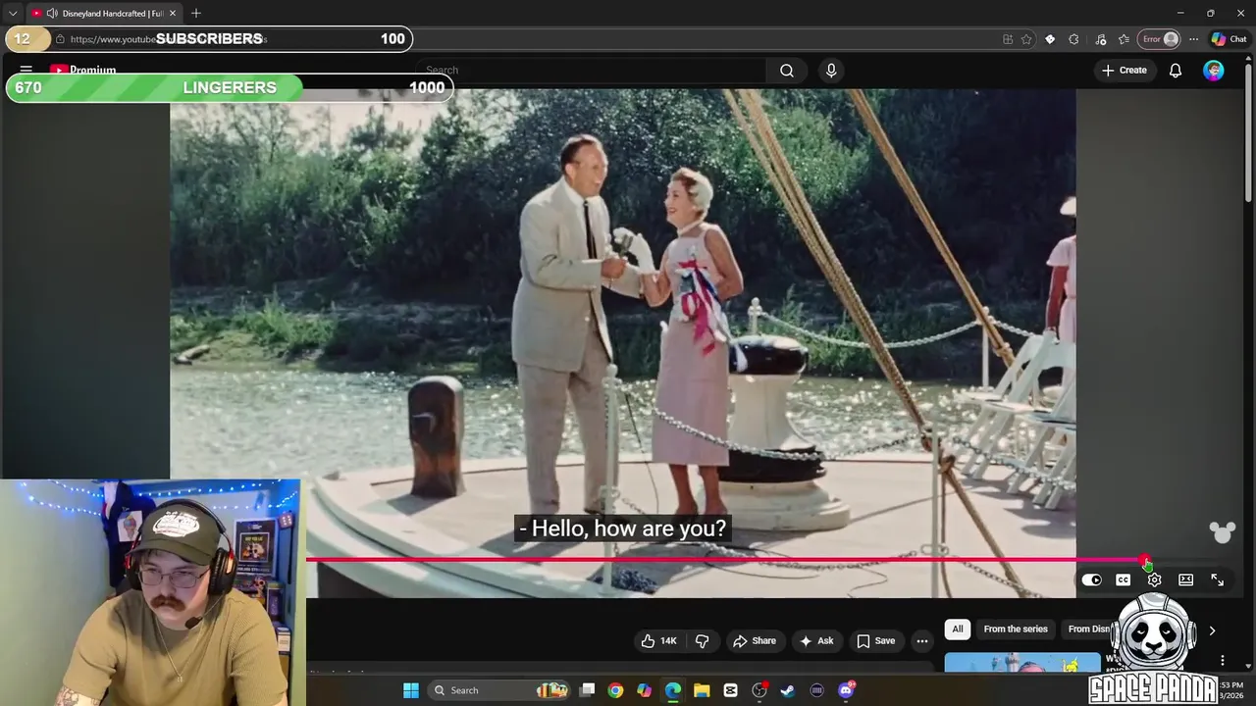1256x706 pixels.
Task: Open Steam from the taskbar
Action: [x=787, y=690]
